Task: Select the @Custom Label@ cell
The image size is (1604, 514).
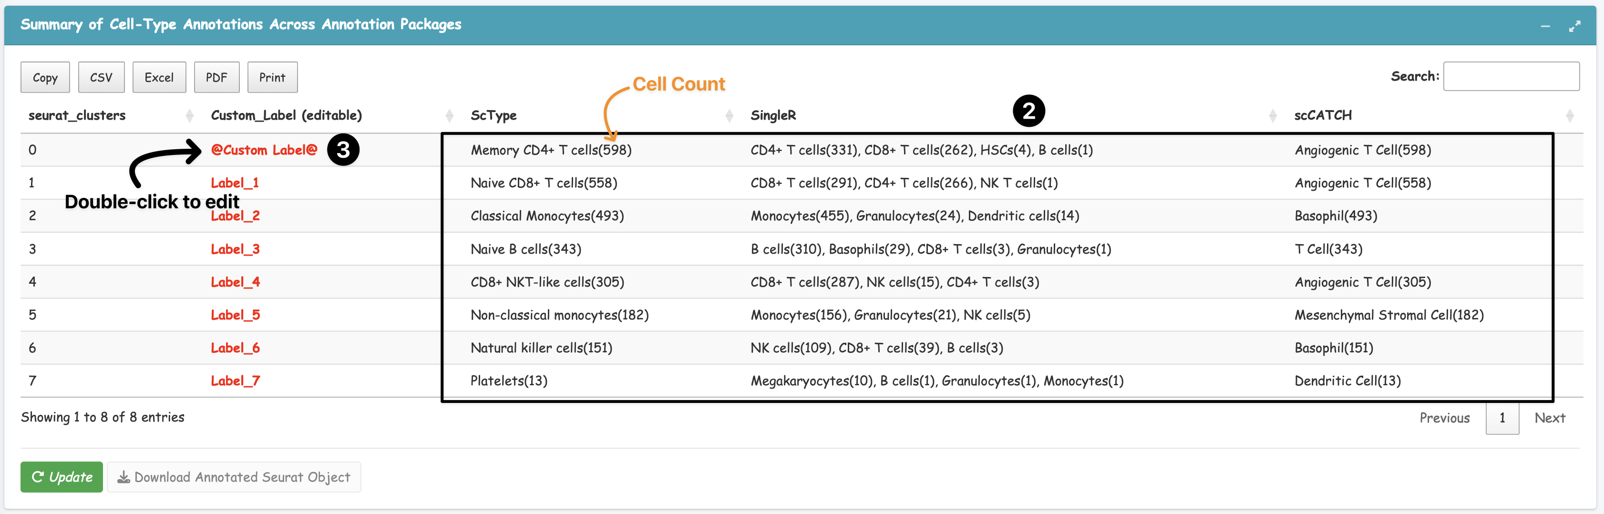Action: pos(263,150)
